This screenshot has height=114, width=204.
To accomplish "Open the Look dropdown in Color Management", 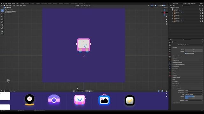I will click(194, 94).
